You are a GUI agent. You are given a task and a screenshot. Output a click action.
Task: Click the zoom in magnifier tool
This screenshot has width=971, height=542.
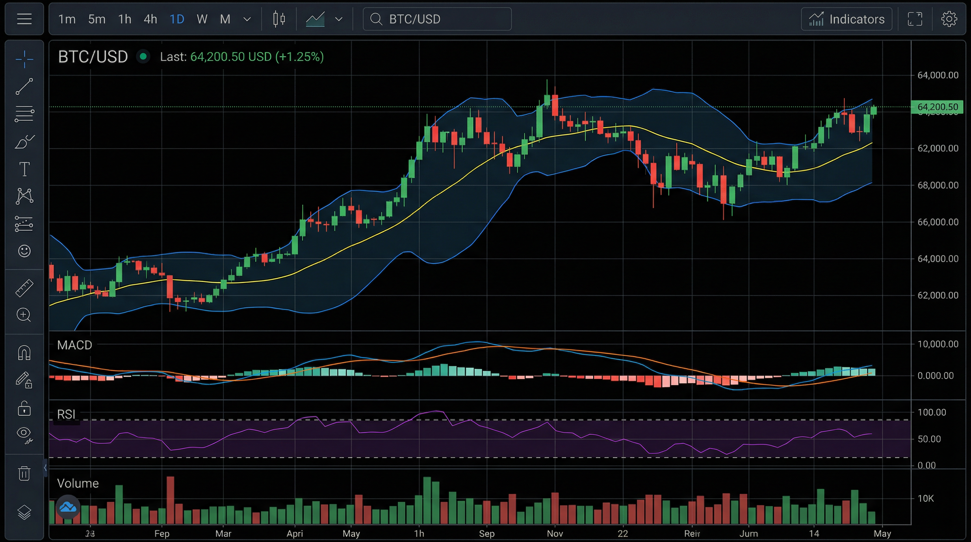24,315
